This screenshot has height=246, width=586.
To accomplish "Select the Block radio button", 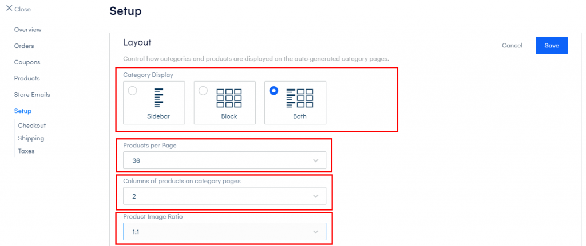I will point(203,91).
